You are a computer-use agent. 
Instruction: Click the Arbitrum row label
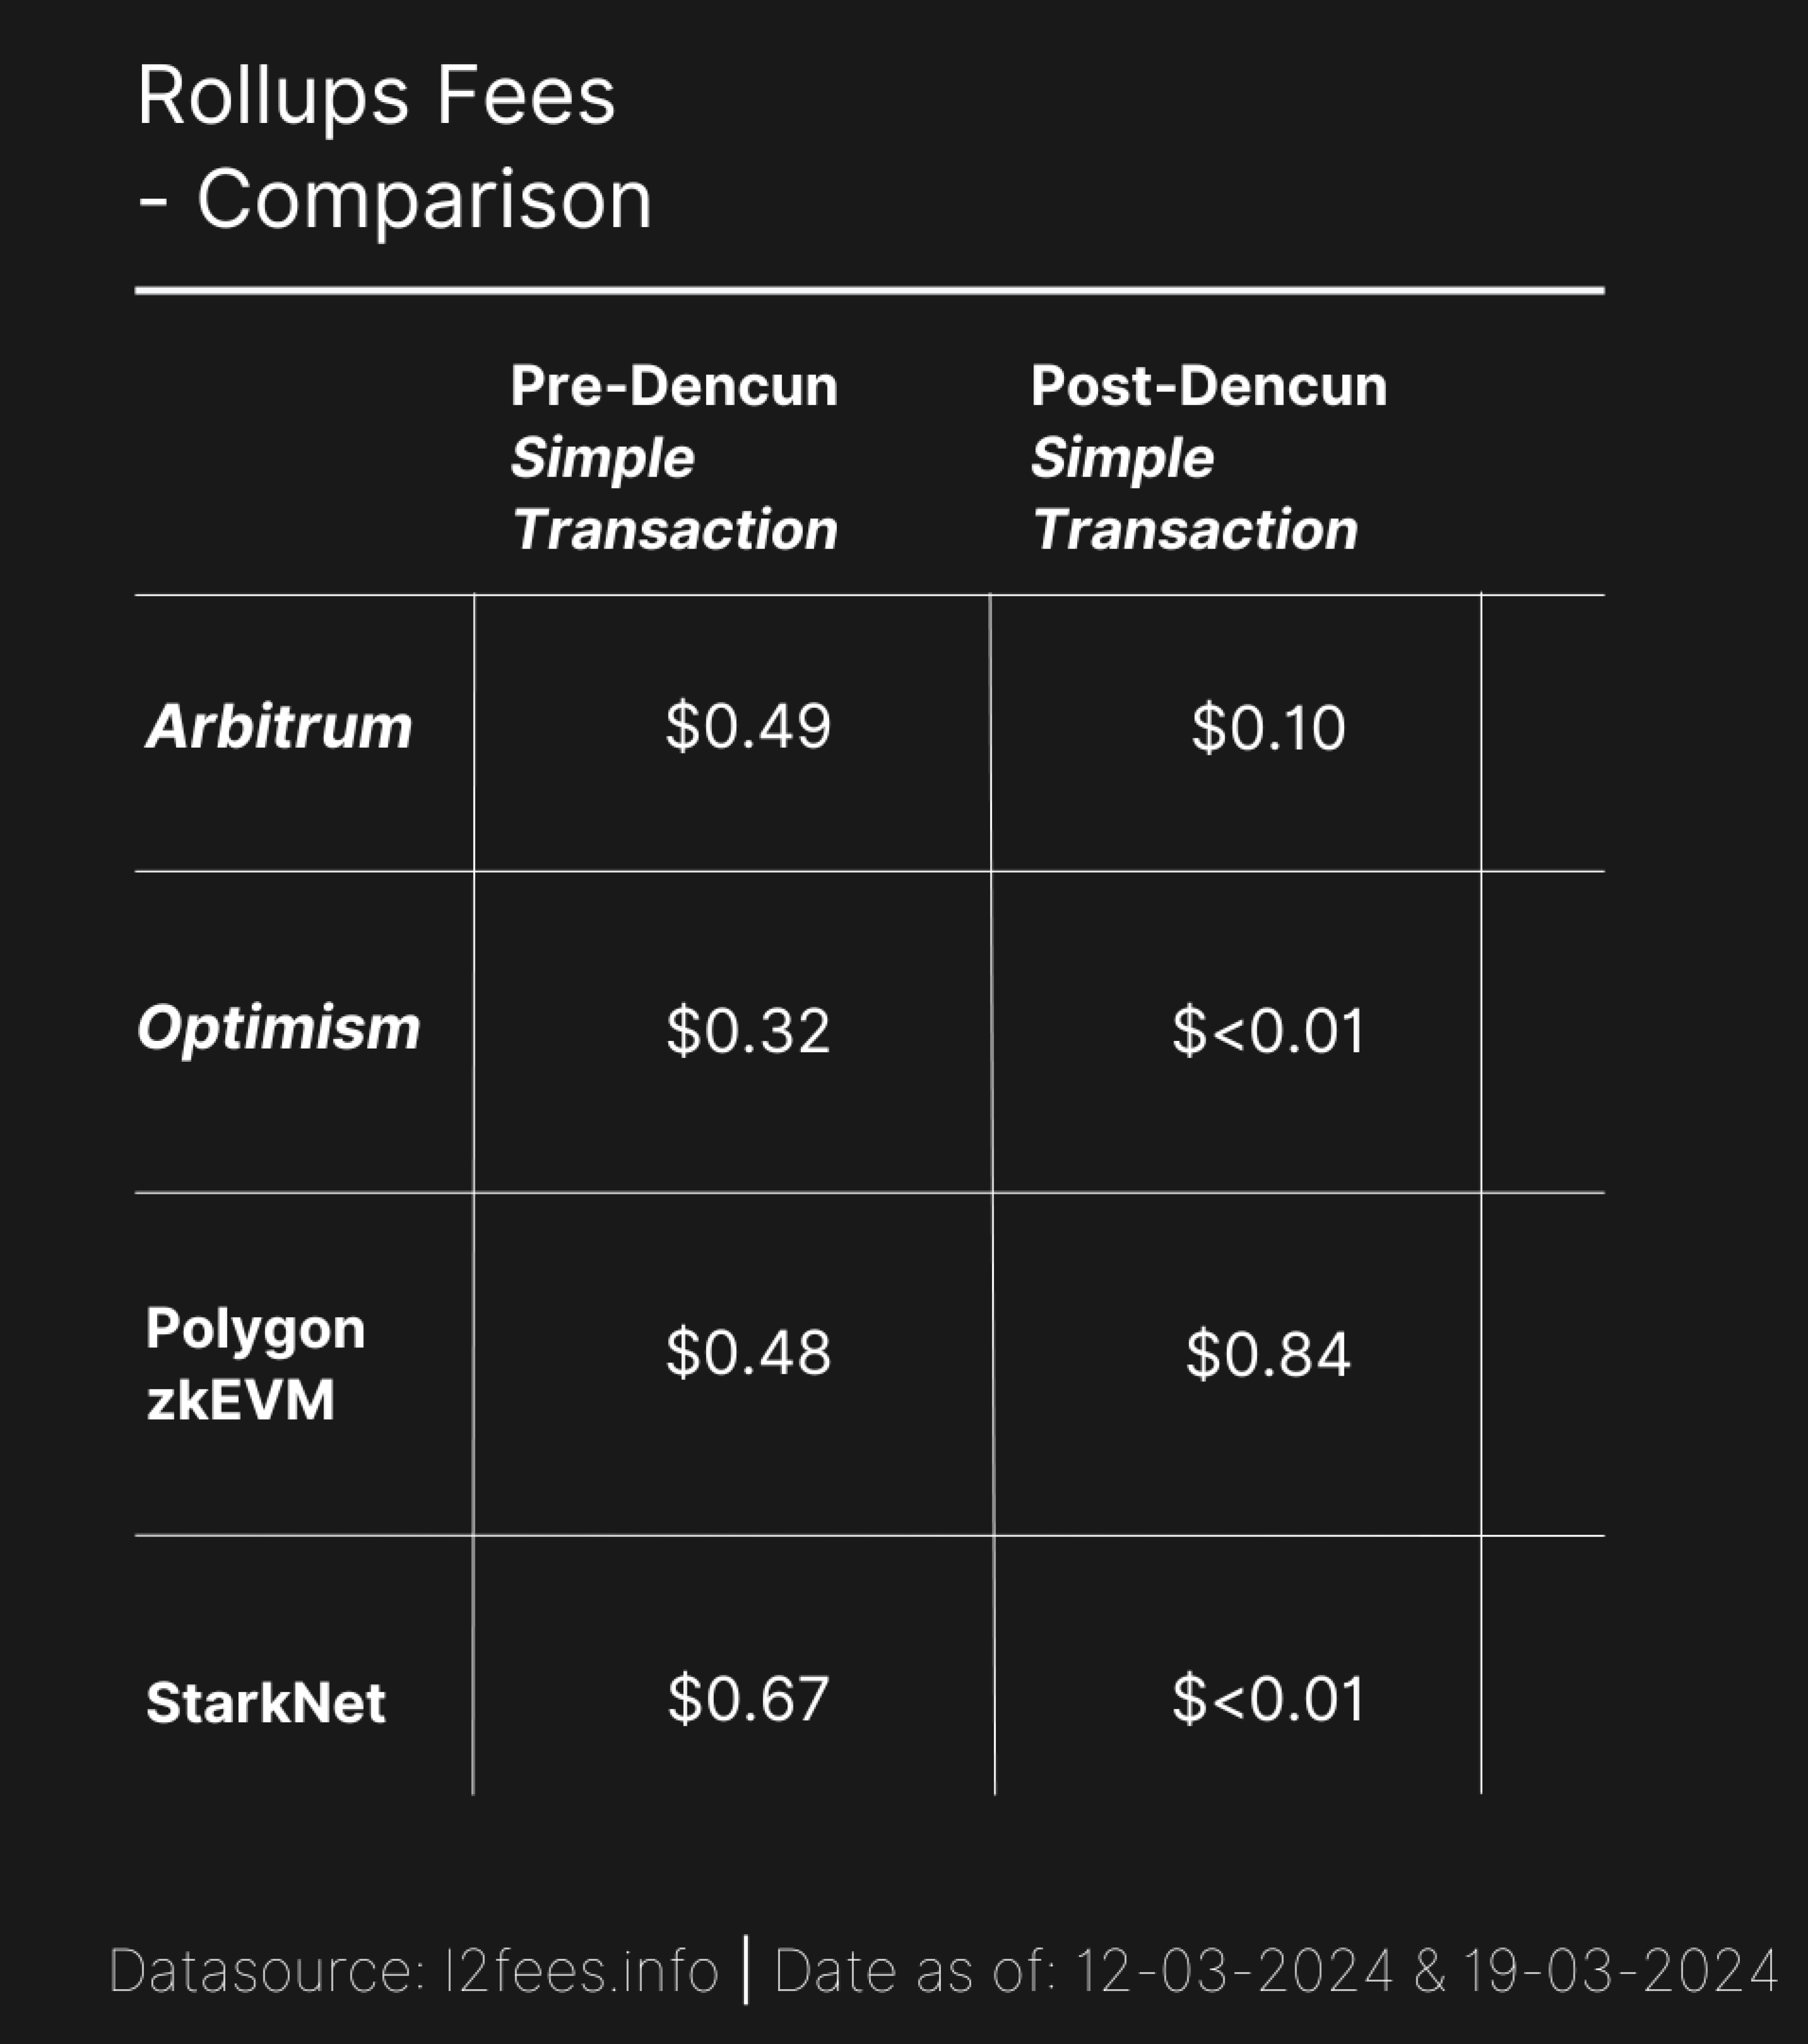point(279,726)
